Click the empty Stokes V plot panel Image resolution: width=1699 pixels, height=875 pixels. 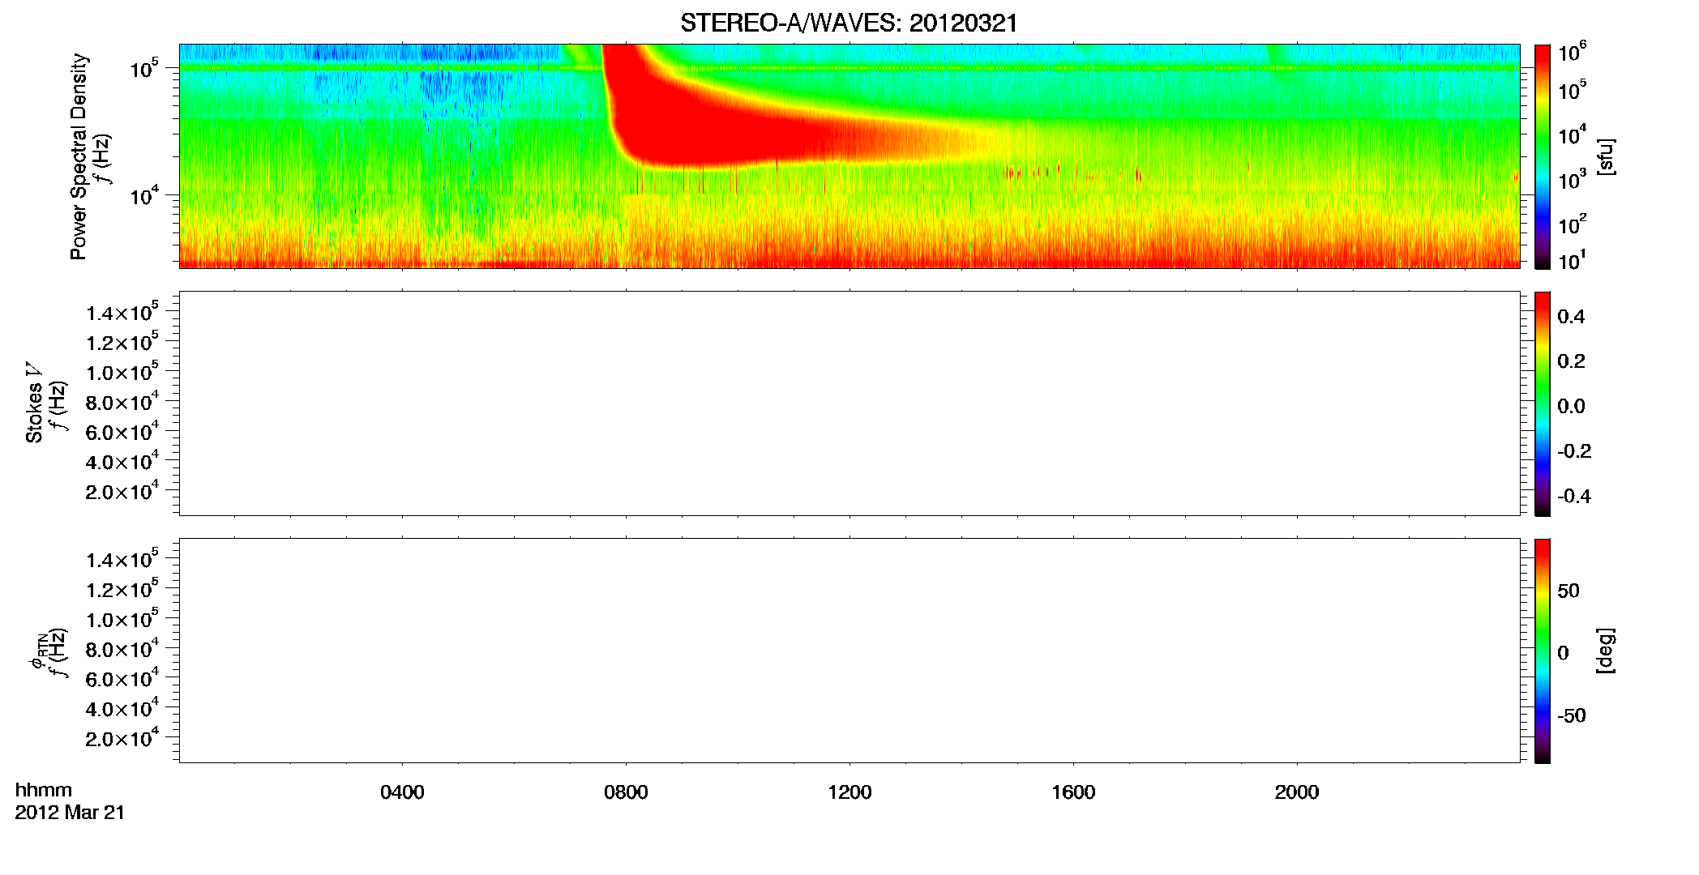tap(849, 403)
